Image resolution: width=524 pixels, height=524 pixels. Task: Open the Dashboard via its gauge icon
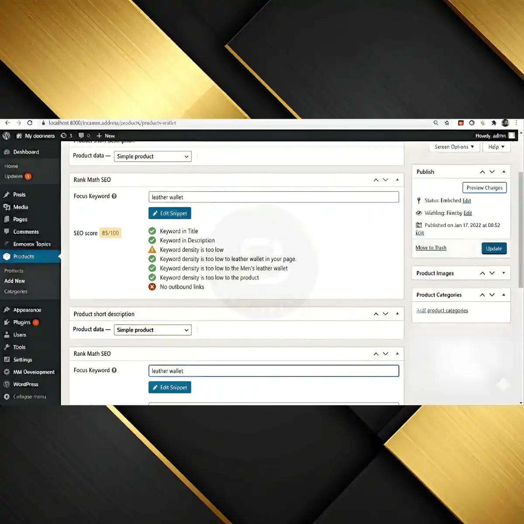tap(7, 152)
